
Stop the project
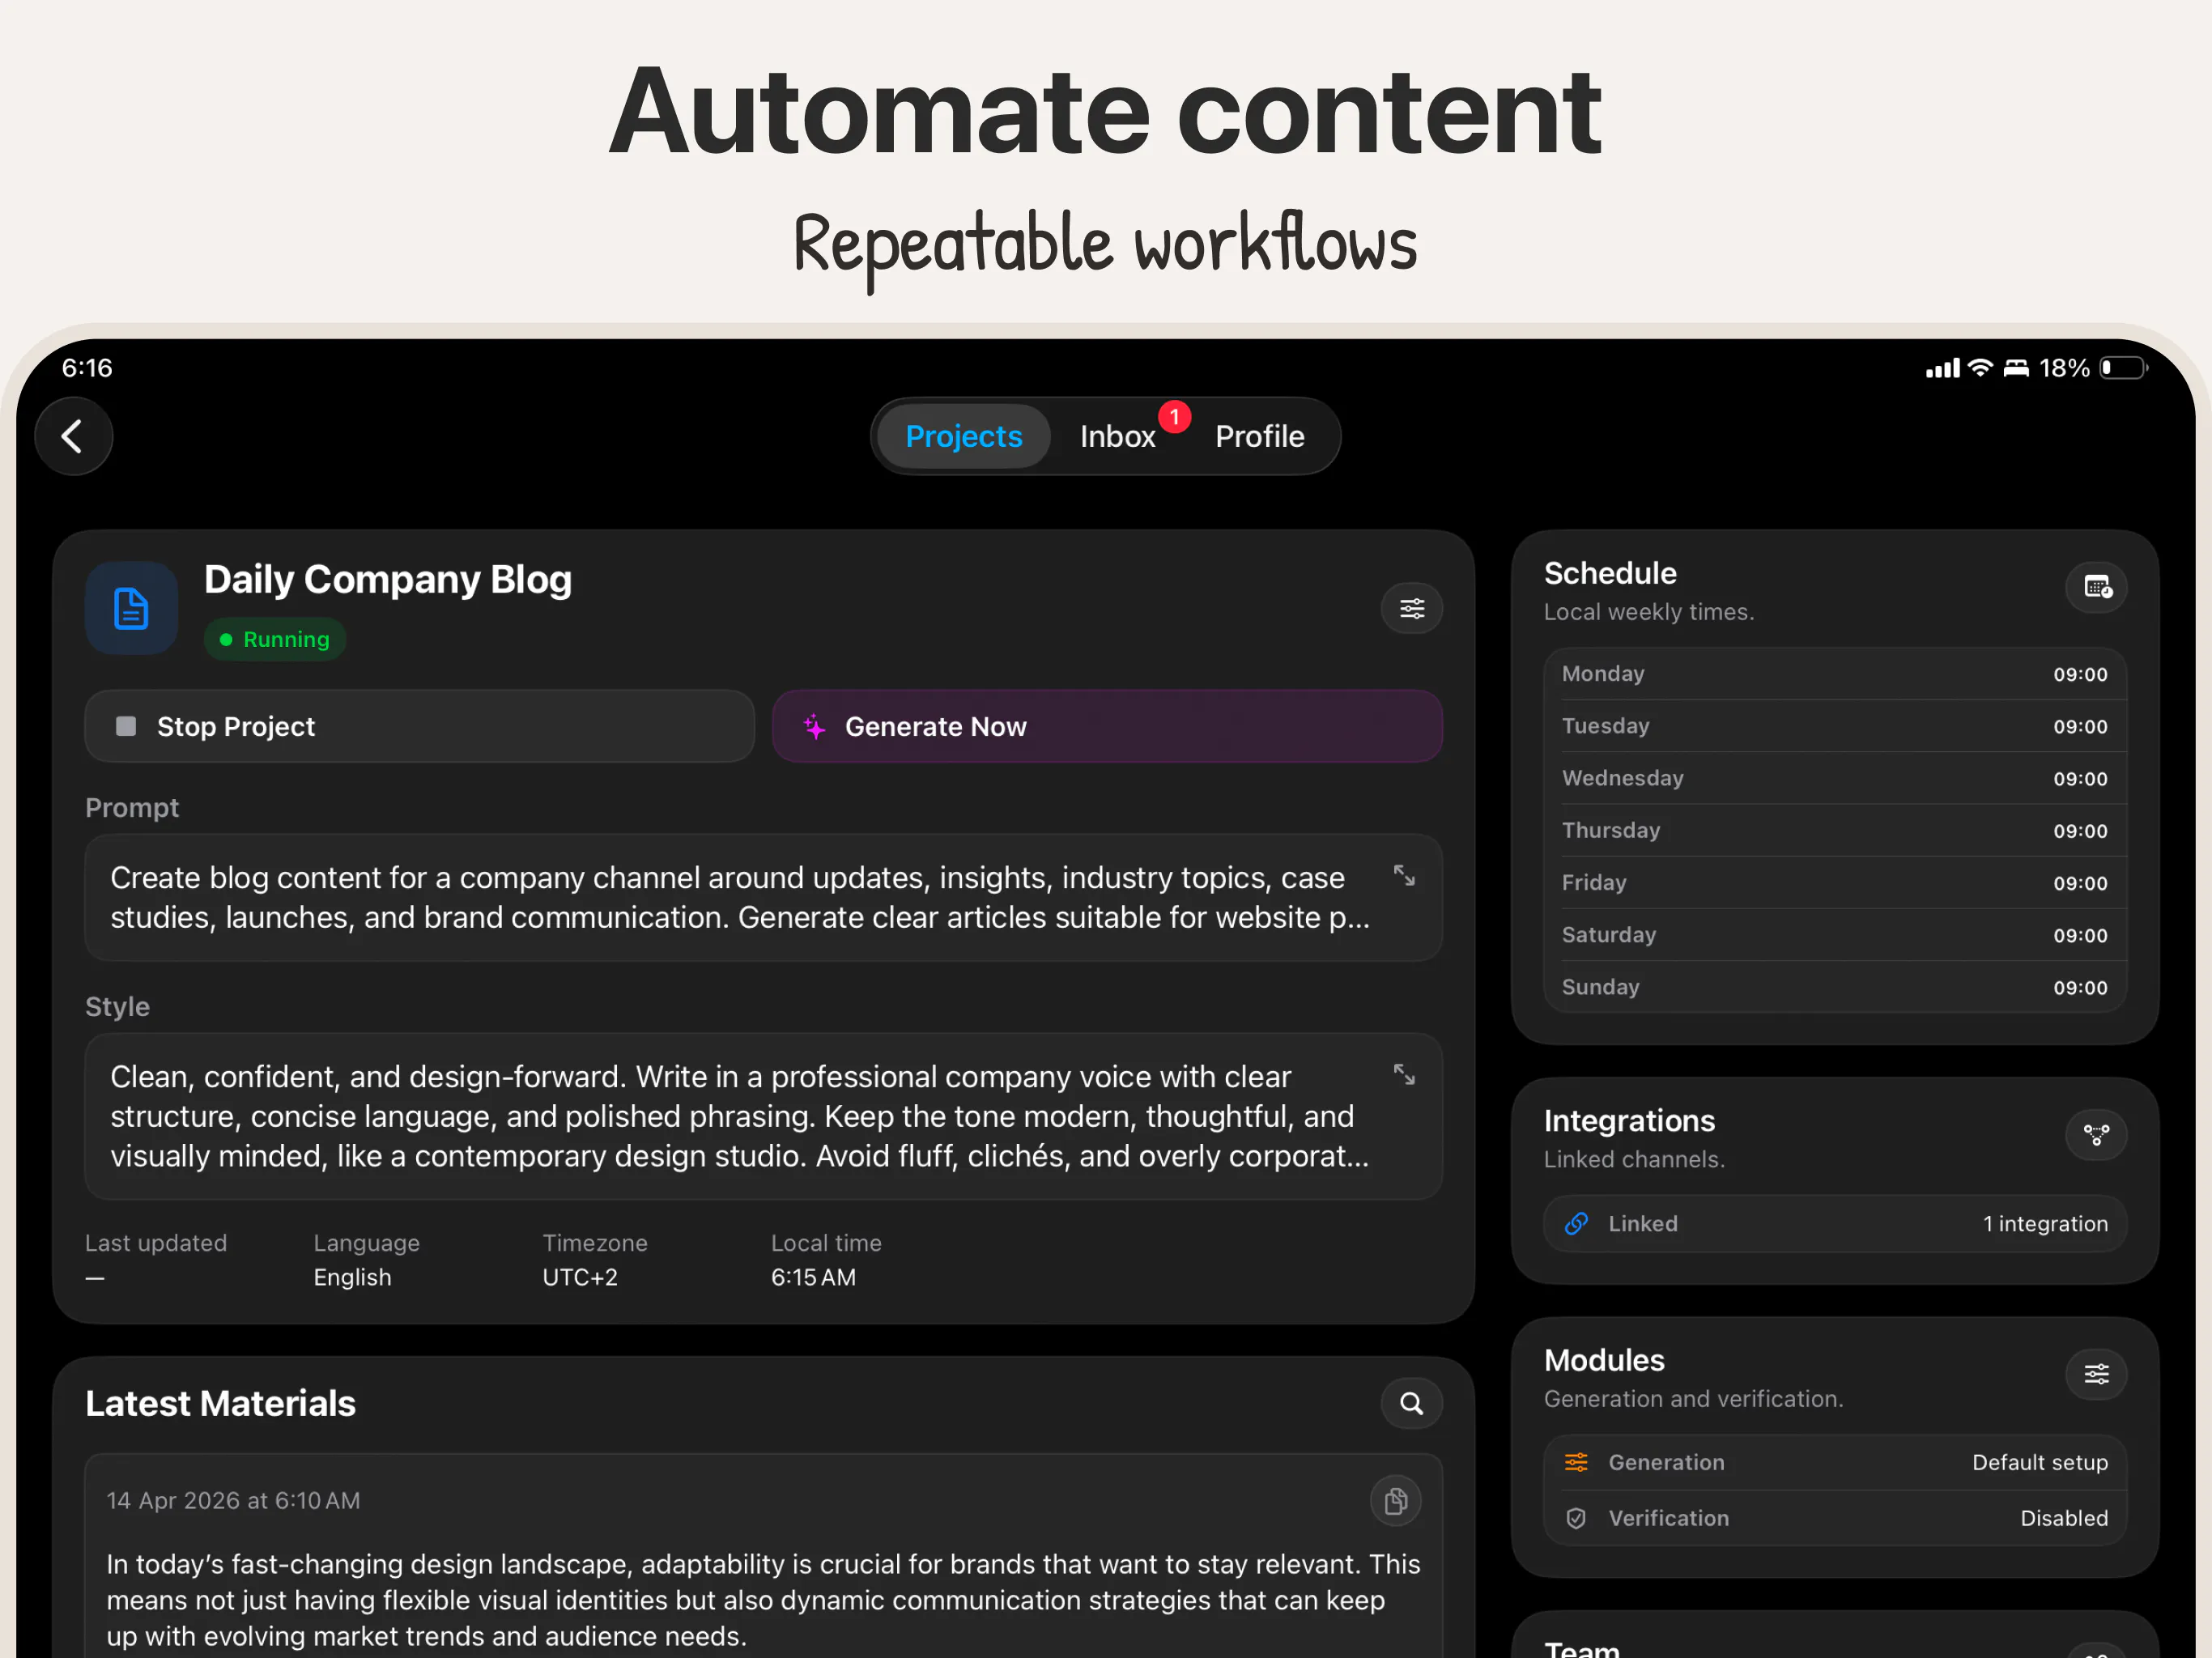pos(419,726)
